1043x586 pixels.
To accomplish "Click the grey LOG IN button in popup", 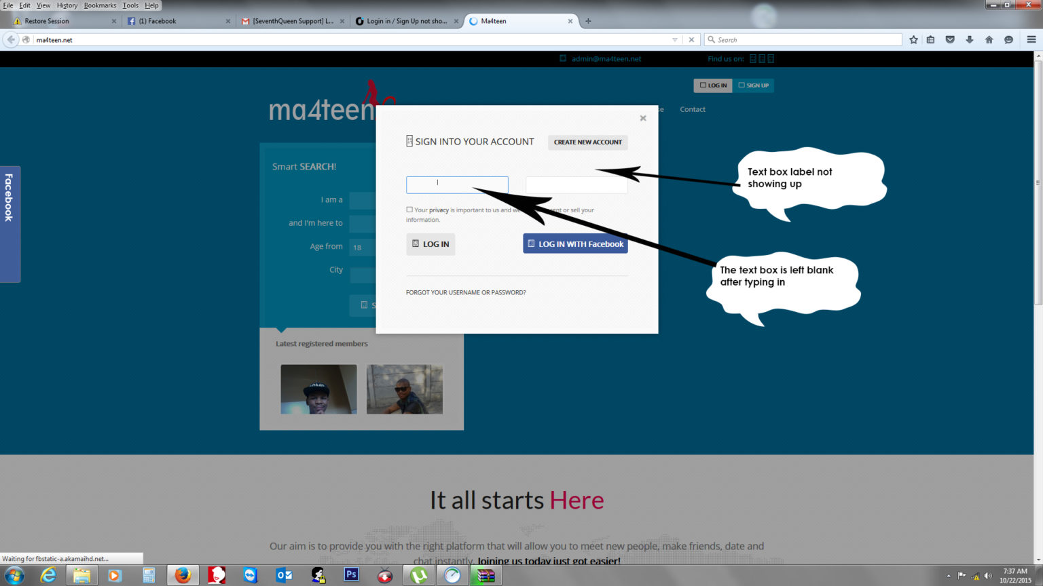I will (431, 244).
